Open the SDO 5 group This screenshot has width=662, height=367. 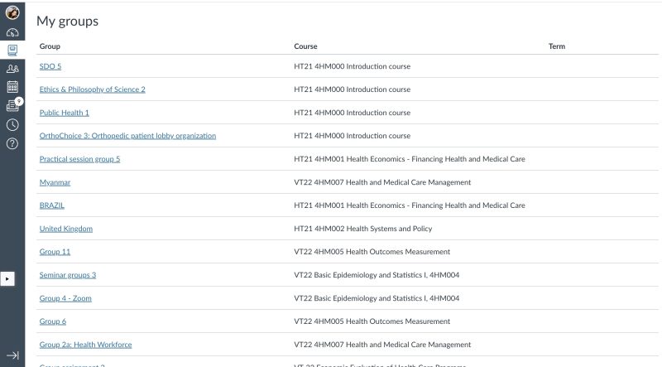pyautogui.click(x=50, y=66)
